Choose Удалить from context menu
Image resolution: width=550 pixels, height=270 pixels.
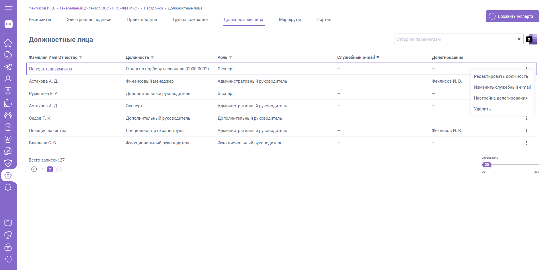tap(482, 109)
